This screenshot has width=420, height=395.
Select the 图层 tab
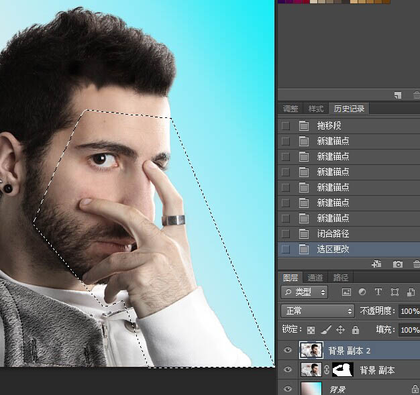click(x=291, y=278)
